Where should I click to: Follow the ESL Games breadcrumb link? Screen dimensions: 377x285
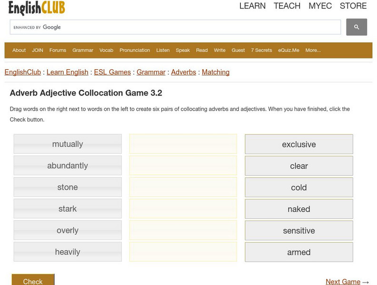[x=112, y=72]
